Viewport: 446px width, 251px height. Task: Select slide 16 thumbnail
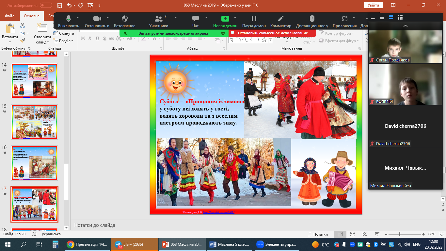tap(34, 163)
